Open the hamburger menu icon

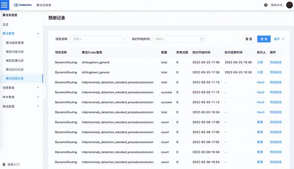[x=4, y=5]
